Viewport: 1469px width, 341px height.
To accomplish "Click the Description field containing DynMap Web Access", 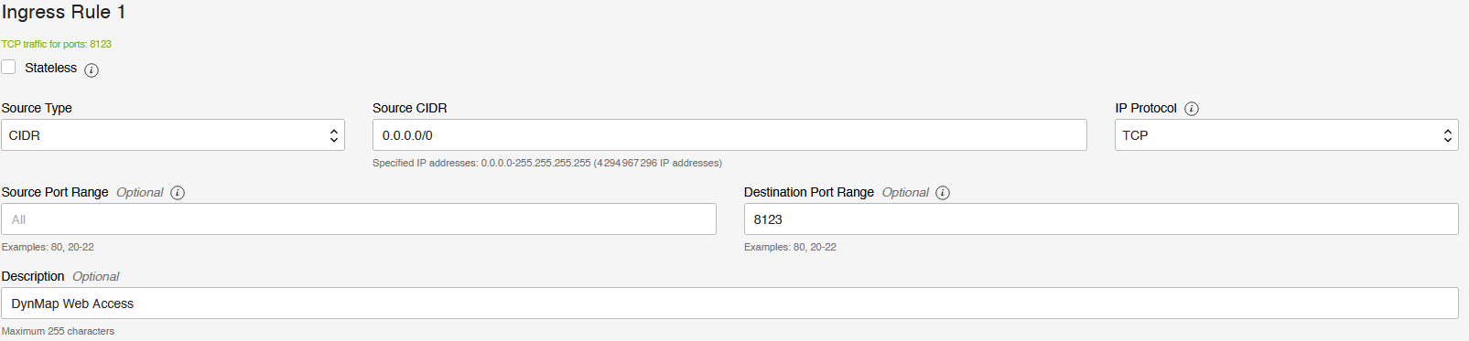I will pyautogui.click(x=729, y=304).
